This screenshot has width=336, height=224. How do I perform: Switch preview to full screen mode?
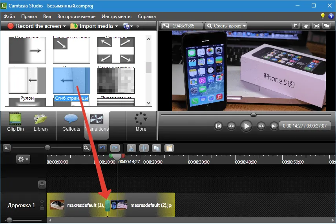(316, 26)
